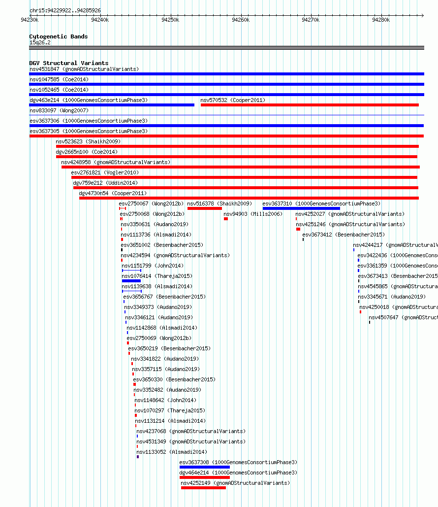Select nsv4545865 variant label
Image resolution: width=438 pixels, height=507 pixels.
(x=398, y=286)
